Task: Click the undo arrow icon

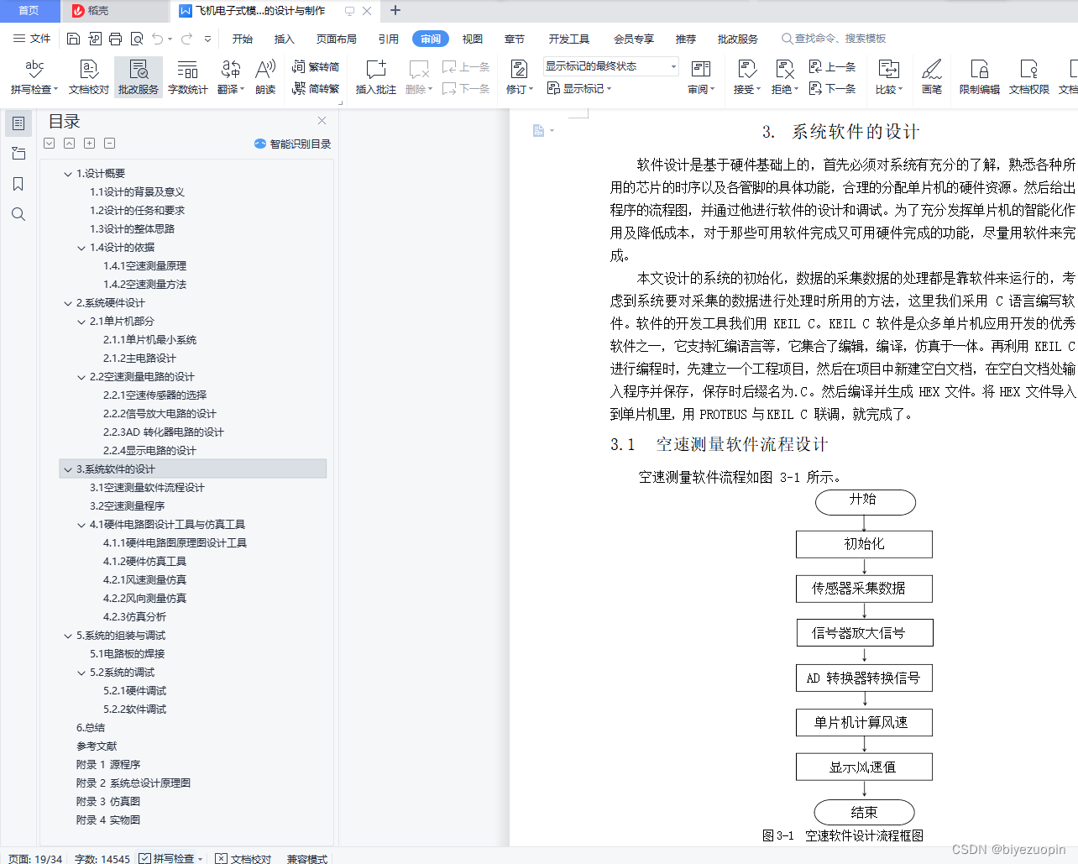Action: (157, 39)
